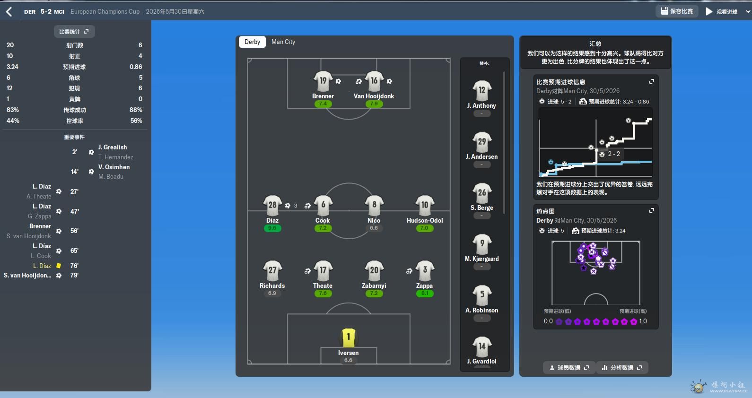The image size is (752, 398).
Task: Open the dropdown arrow beside 观看进球
Action: (x=747, y=11)
